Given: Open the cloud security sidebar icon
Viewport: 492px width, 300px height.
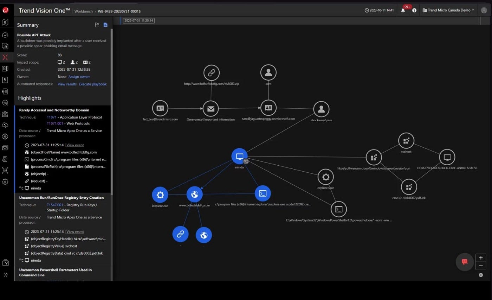Looking at the screenshot, I should (5, 125).
